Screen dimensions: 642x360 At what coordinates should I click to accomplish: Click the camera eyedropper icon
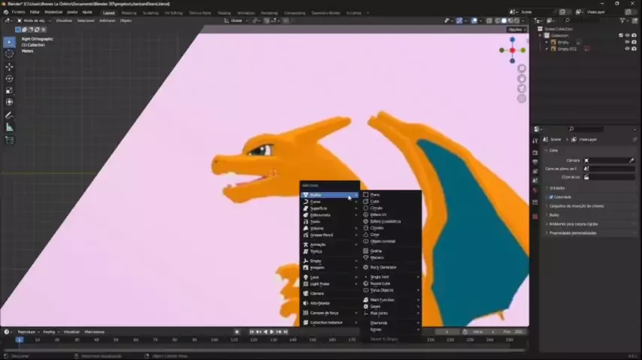pyautogui.click(x=631, y=160)
